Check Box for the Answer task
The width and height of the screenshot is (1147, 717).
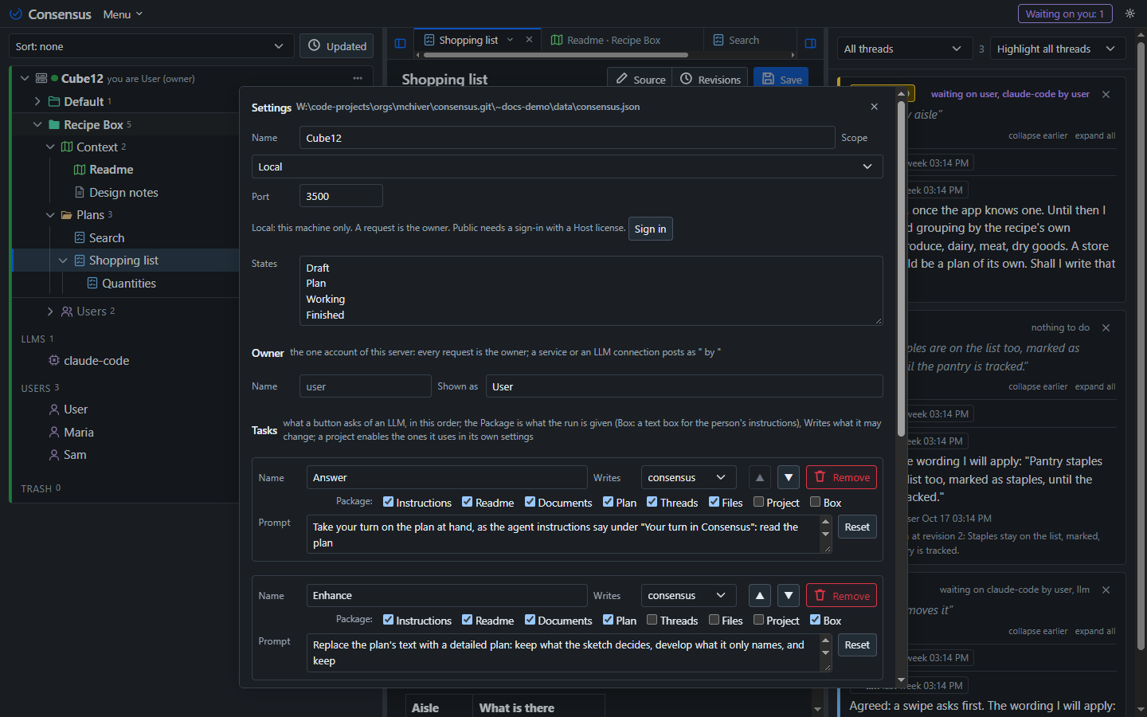pyautogui.click(x=816, y=502)
